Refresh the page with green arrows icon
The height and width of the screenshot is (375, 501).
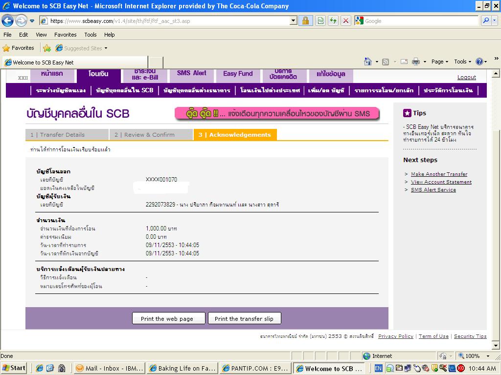tap(333, 21)
